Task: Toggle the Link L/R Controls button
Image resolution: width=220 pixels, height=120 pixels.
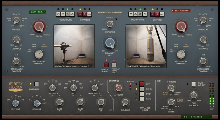Action: click(x=106, y=65)
